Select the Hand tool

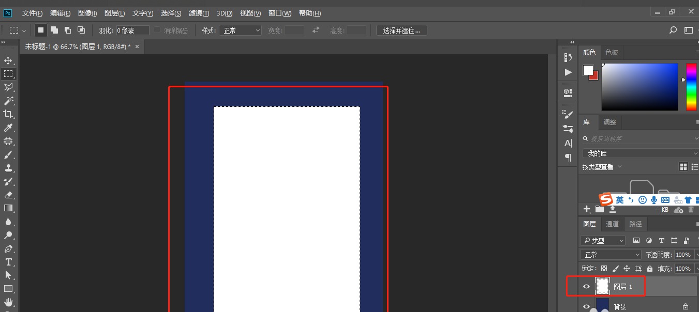(9, 303)
